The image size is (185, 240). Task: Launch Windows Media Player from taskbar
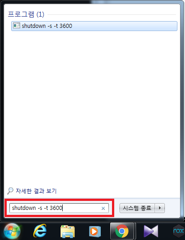click(95, 231)
